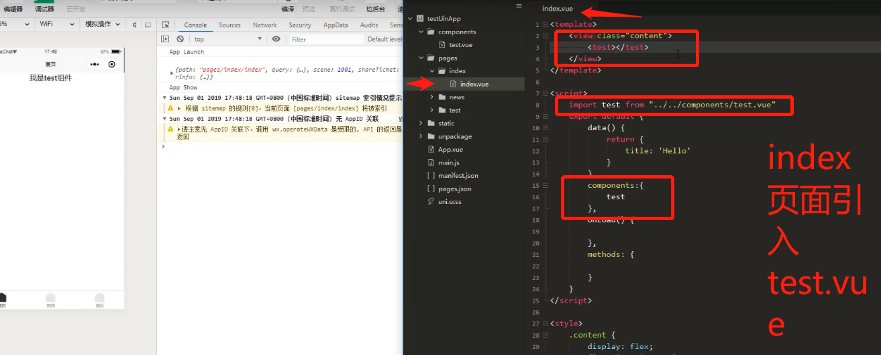Open the Audits tab

click(369, 25)
